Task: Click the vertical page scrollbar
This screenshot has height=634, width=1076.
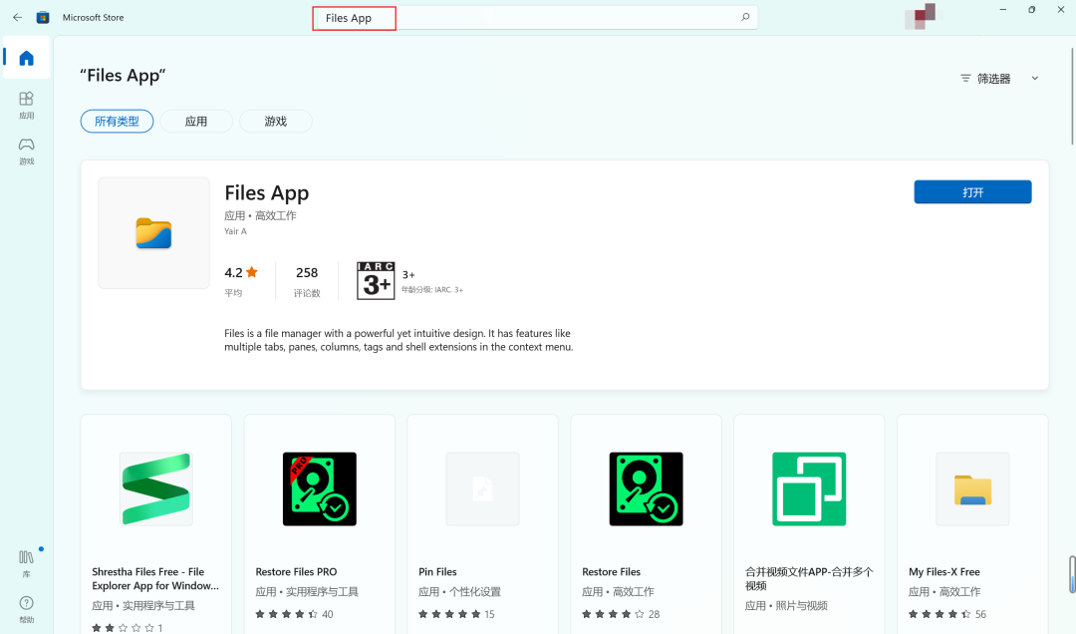Action: [1072, 96]
